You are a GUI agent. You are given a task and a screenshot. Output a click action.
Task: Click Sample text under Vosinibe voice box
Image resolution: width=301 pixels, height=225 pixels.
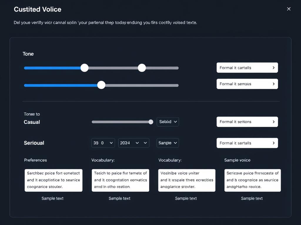coord(186,198)
